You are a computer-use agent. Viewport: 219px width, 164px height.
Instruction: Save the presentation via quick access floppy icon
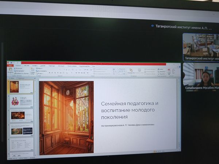pyautogui.click(x=11, y=63)
